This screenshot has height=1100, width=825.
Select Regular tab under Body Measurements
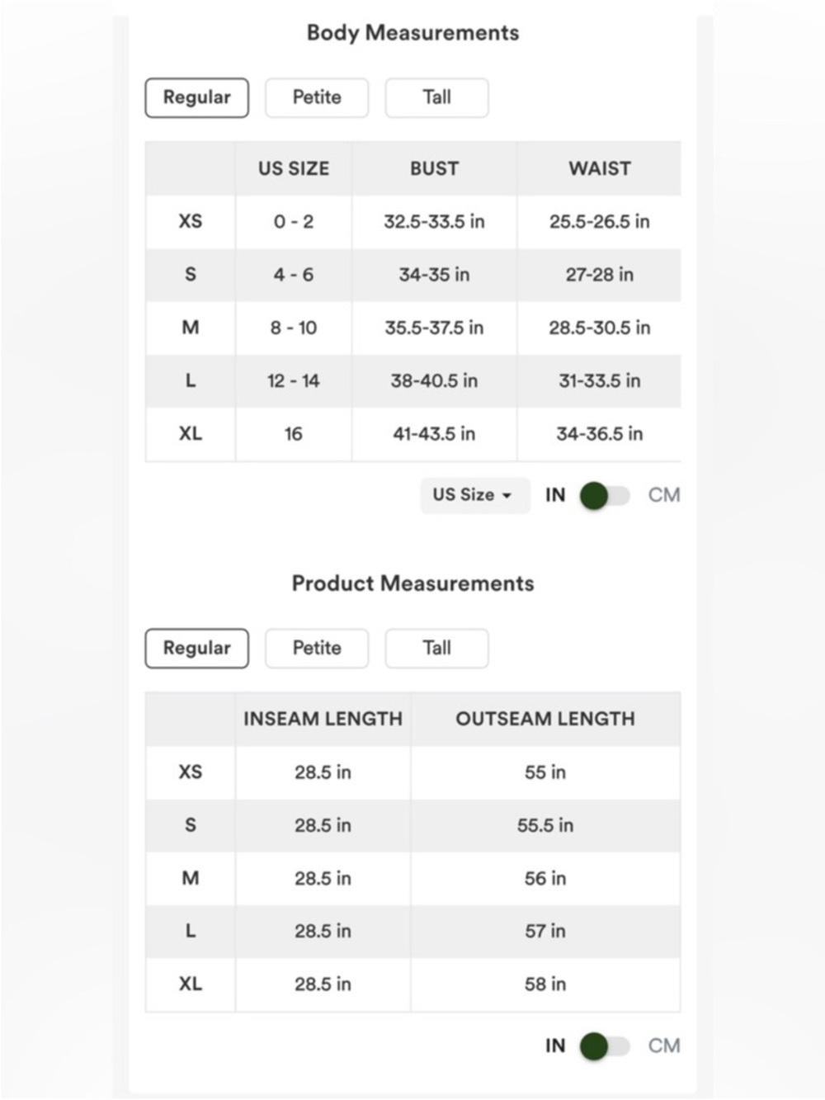(196, 97)
